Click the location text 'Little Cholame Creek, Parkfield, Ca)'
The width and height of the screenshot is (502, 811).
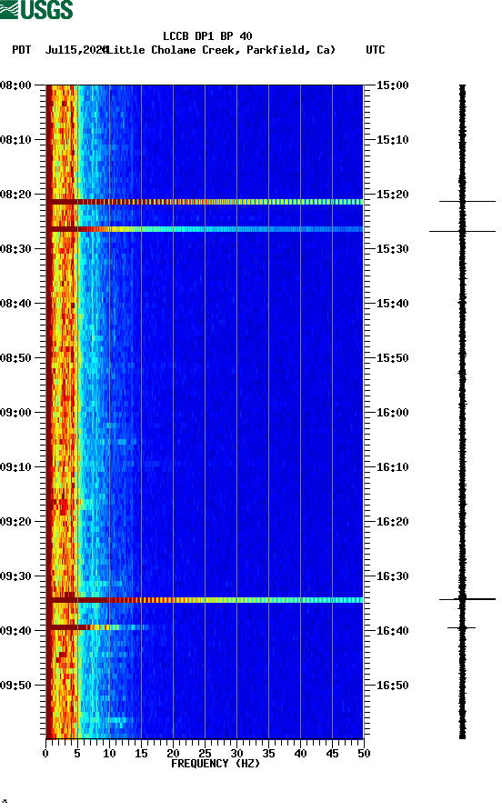(221, 50)
